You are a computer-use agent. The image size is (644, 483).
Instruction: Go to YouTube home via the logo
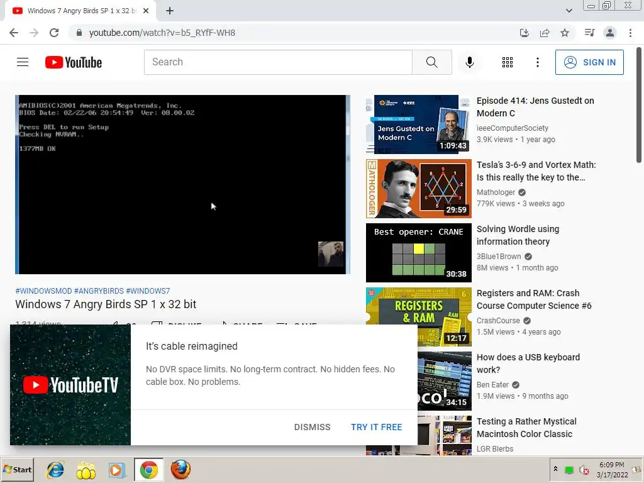tap(74, 62)
